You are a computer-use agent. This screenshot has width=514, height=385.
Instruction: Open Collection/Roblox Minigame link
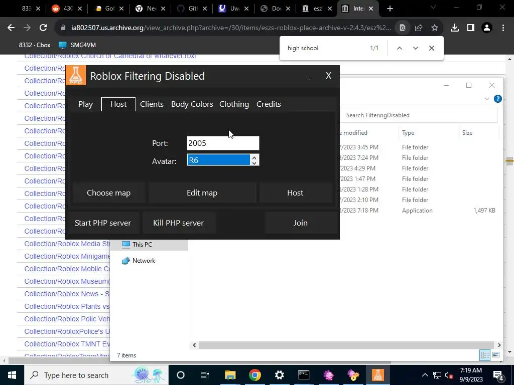coord(67,256)
